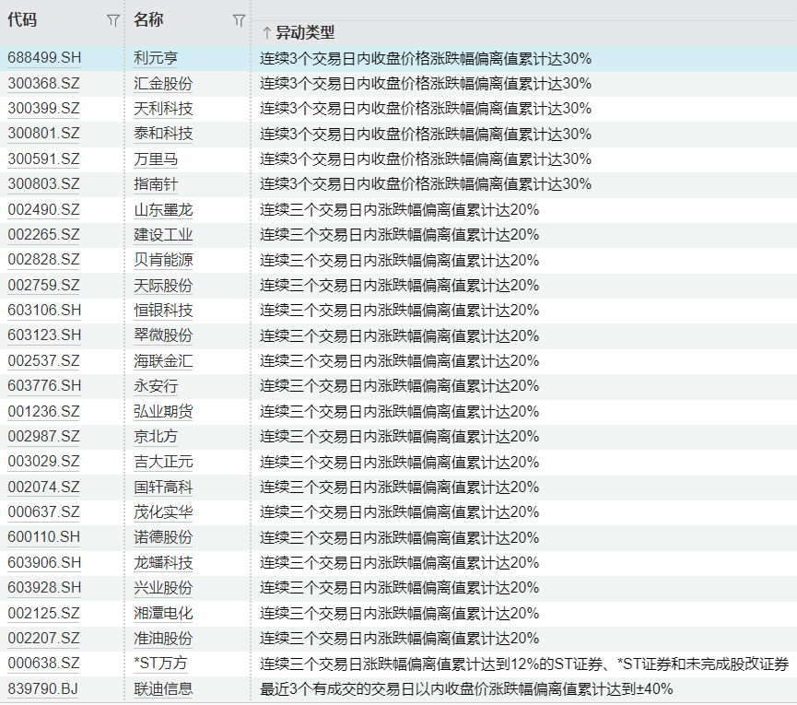The image size is (797, 705).
Task: Open stock code 002125.SZ
Action: click(x=43, y=613)
